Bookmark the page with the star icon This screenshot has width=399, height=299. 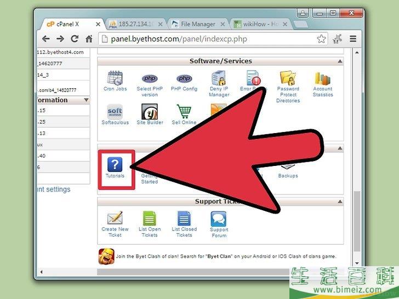[x=321, y=39]
